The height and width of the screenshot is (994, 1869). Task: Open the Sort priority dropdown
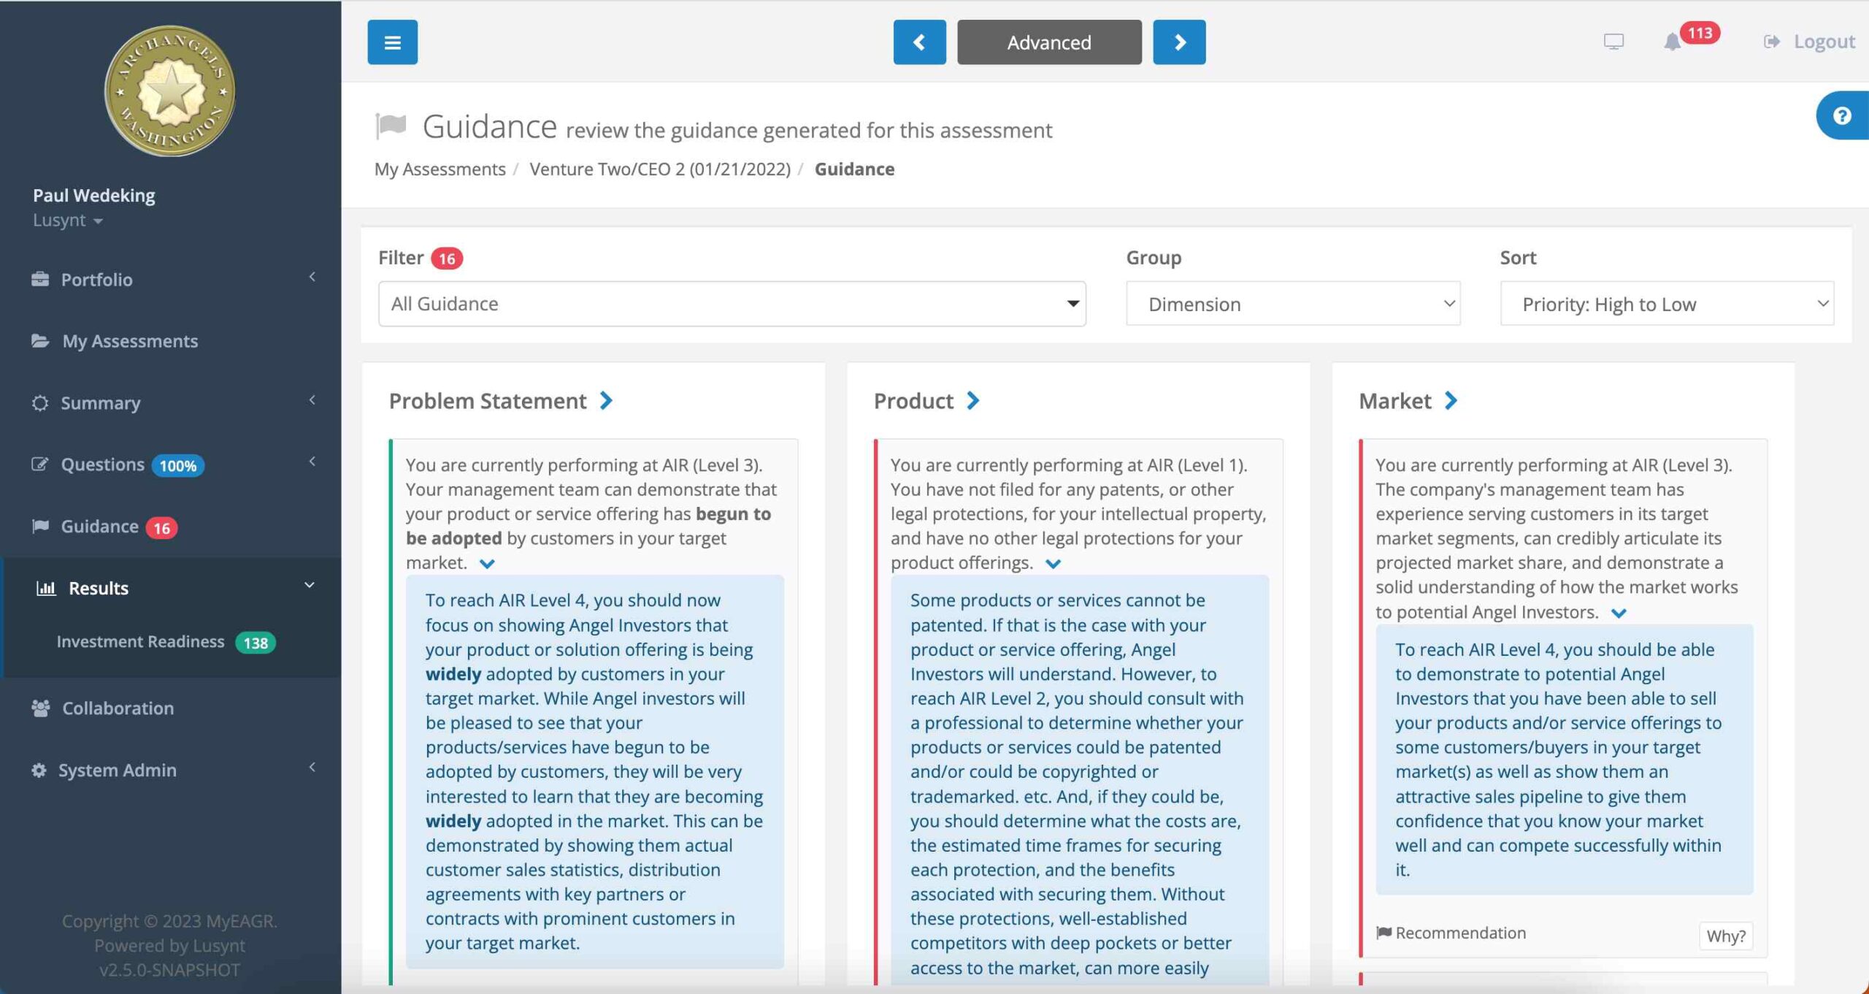(x=1666, y=304)
